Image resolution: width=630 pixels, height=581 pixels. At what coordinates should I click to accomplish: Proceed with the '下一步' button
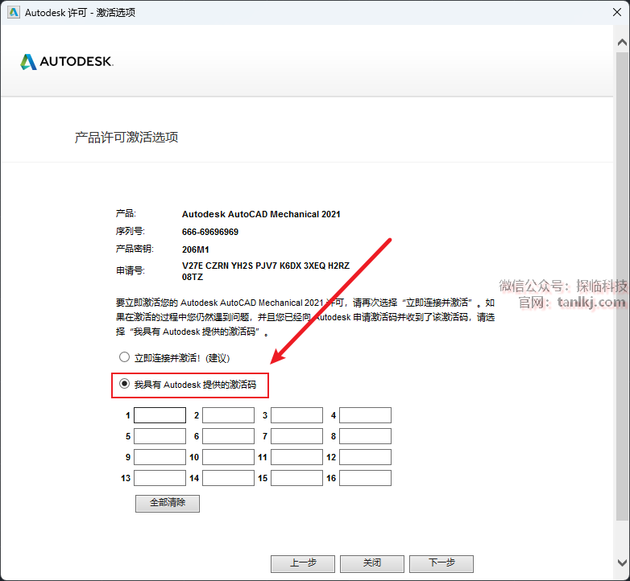441,563
